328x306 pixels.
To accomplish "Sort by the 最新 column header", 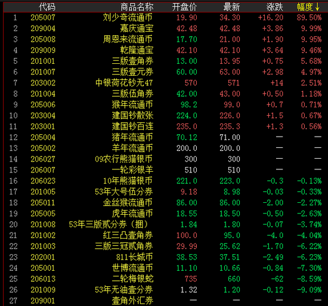I will 231,7.
